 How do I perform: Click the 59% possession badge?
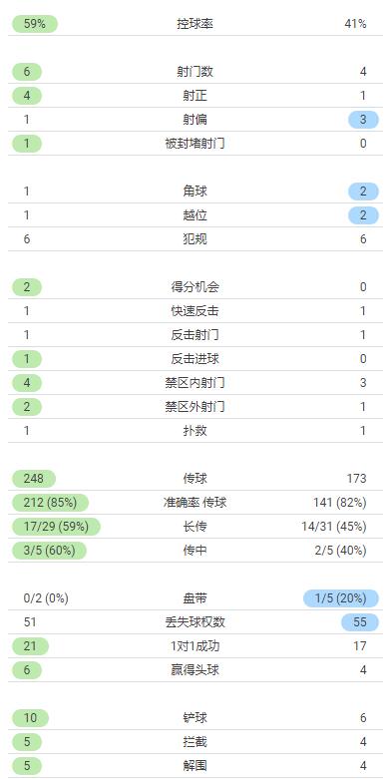pos(35,24)
